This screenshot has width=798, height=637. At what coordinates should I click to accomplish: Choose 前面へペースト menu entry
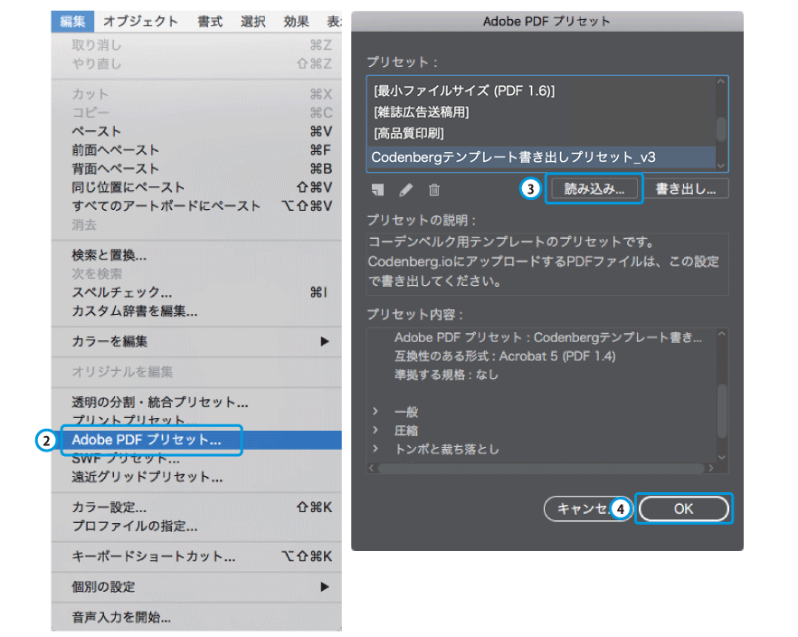(196, 150)
